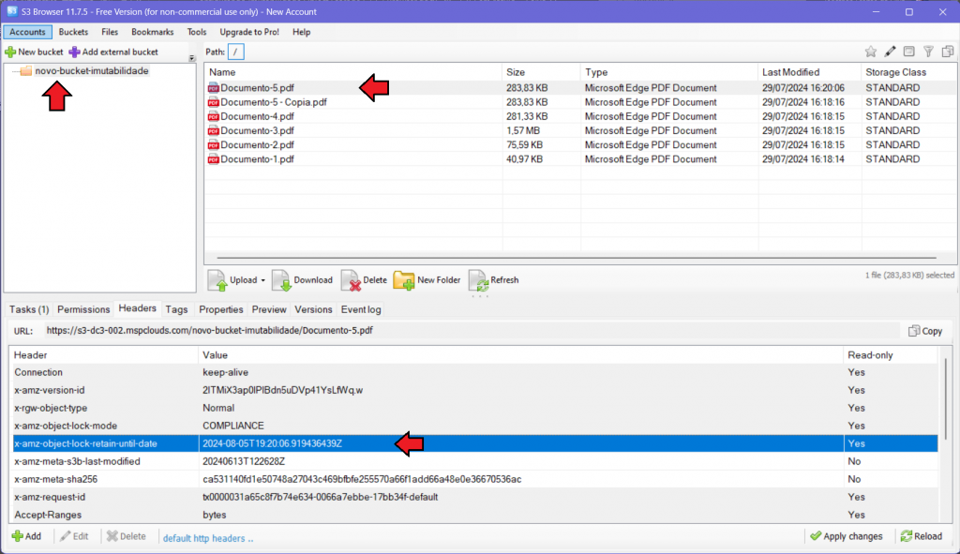Sort files by Last Modified column
This screenshot has width=960, height=554.
click(809, 72)
